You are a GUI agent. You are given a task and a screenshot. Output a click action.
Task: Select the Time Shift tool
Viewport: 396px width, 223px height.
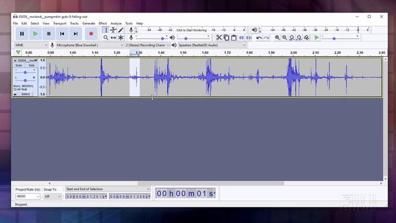(113, 38)
